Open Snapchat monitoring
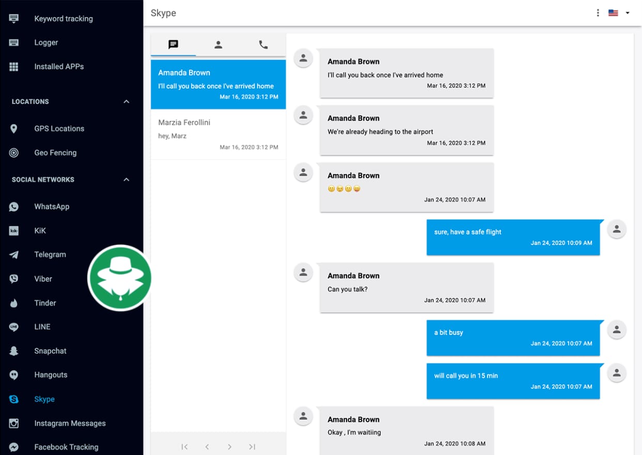 pyautogui.click(x=14, y=351)
